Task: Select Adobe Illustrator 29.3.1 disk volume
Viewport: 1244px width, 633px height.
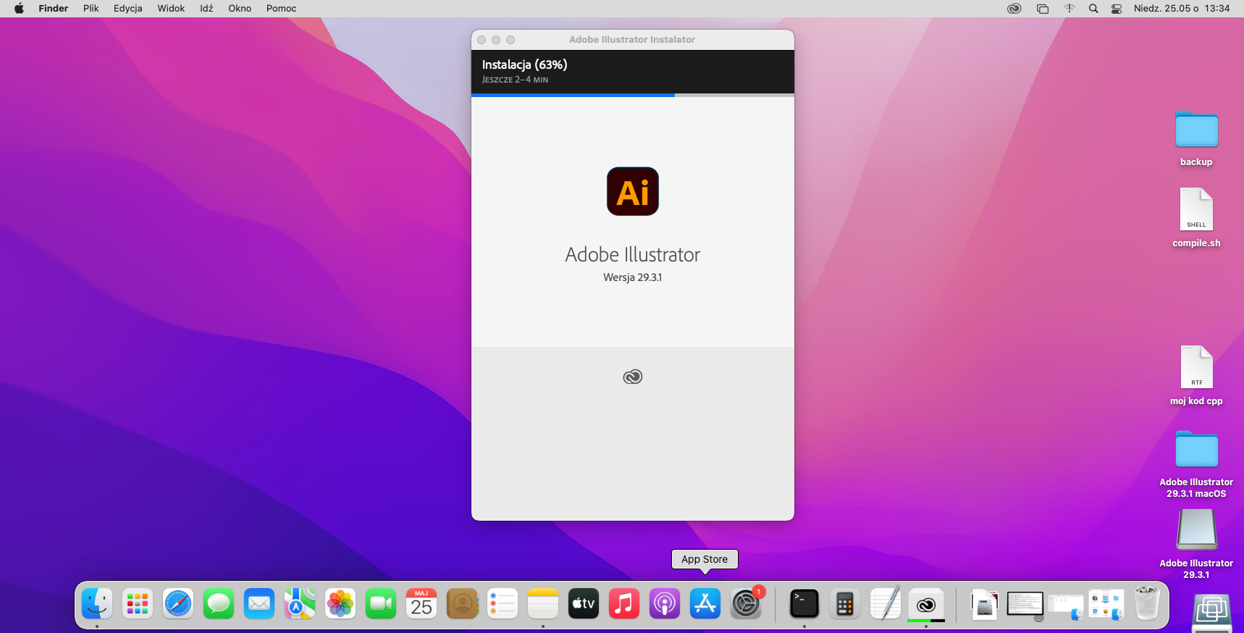Action: pyautogui.click(x=1196, y=529)
